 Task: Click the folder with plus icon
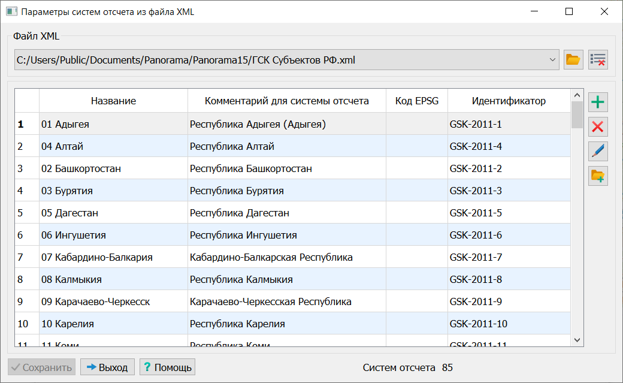pos(598,176)
